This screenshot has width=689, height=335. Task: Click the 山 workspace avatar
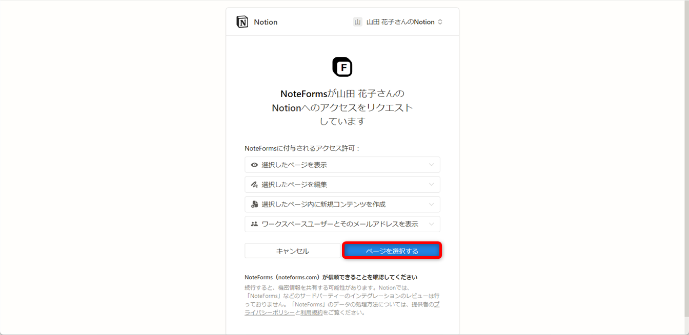pos(357,21)
